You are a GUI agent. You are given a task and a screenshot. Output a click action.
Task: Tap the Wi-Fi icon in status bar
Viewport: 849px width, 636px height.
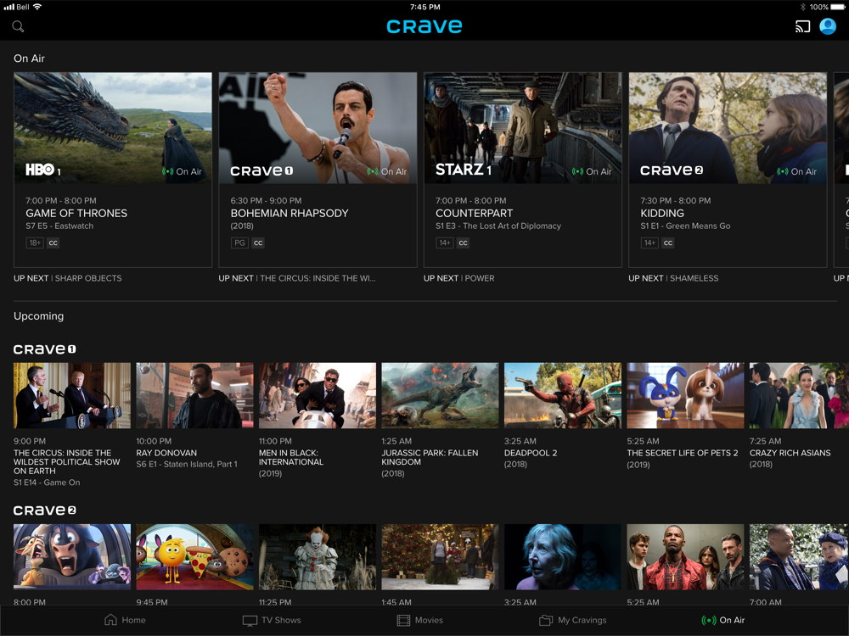[x=37, y=7]
